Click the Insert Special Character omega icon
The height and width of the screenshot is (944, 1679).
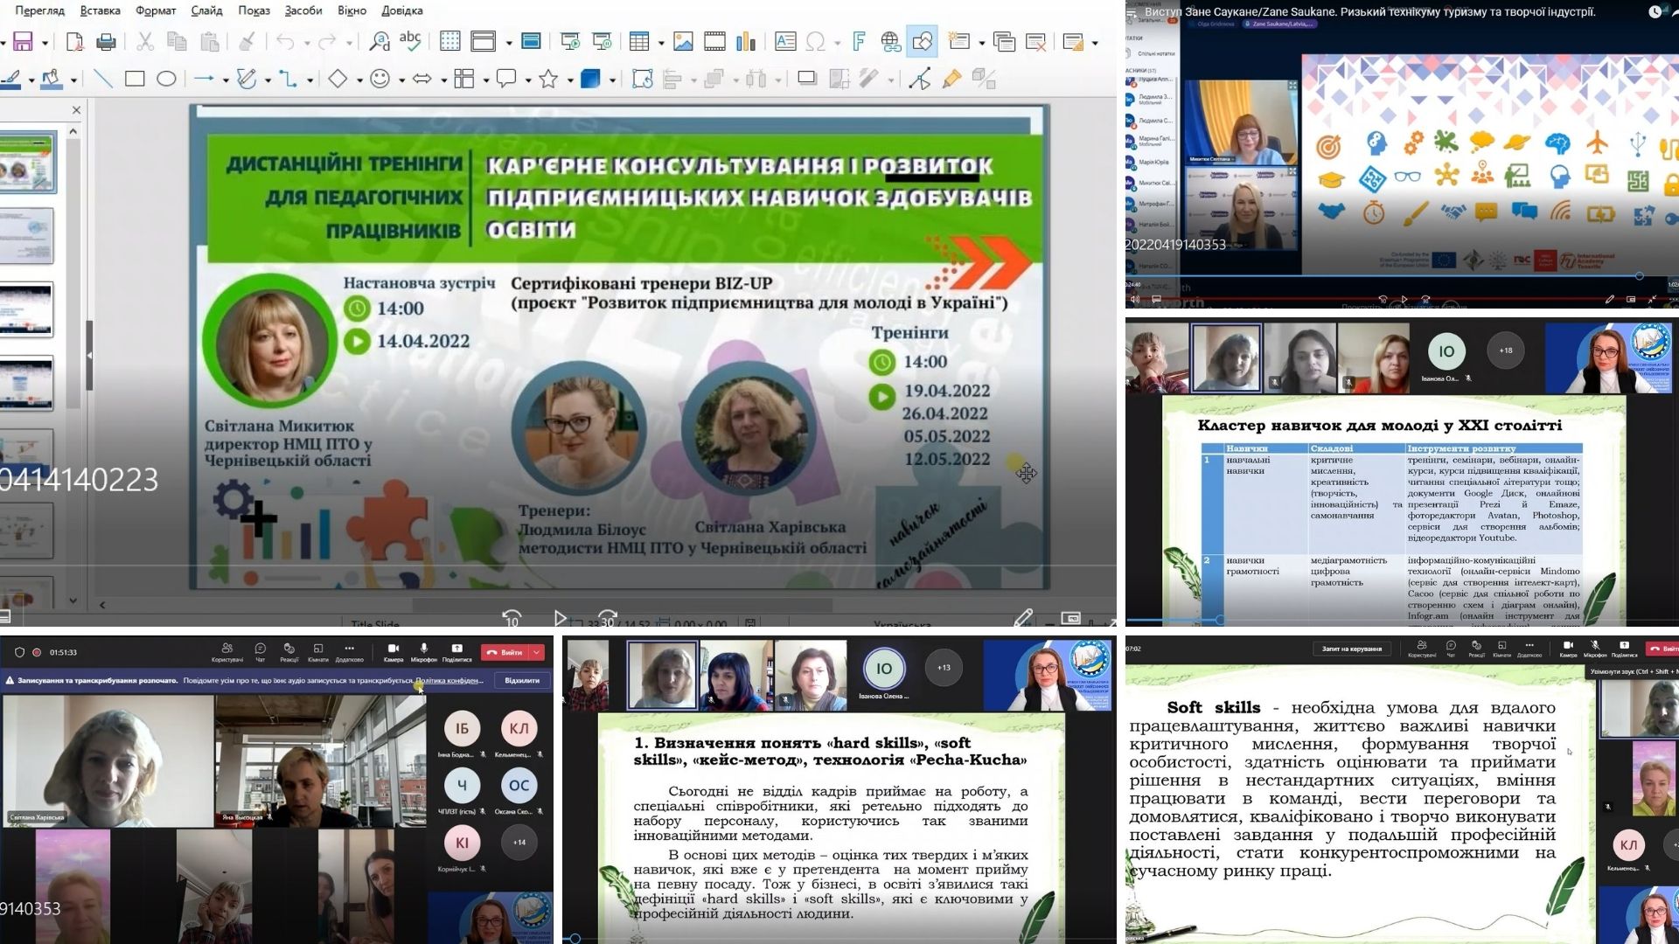tap(813, 40)
